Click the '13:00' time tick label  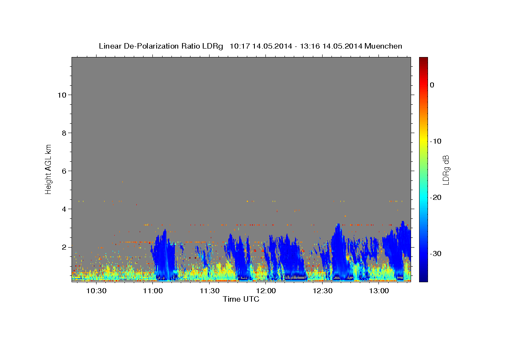click(x=379, y=291)
